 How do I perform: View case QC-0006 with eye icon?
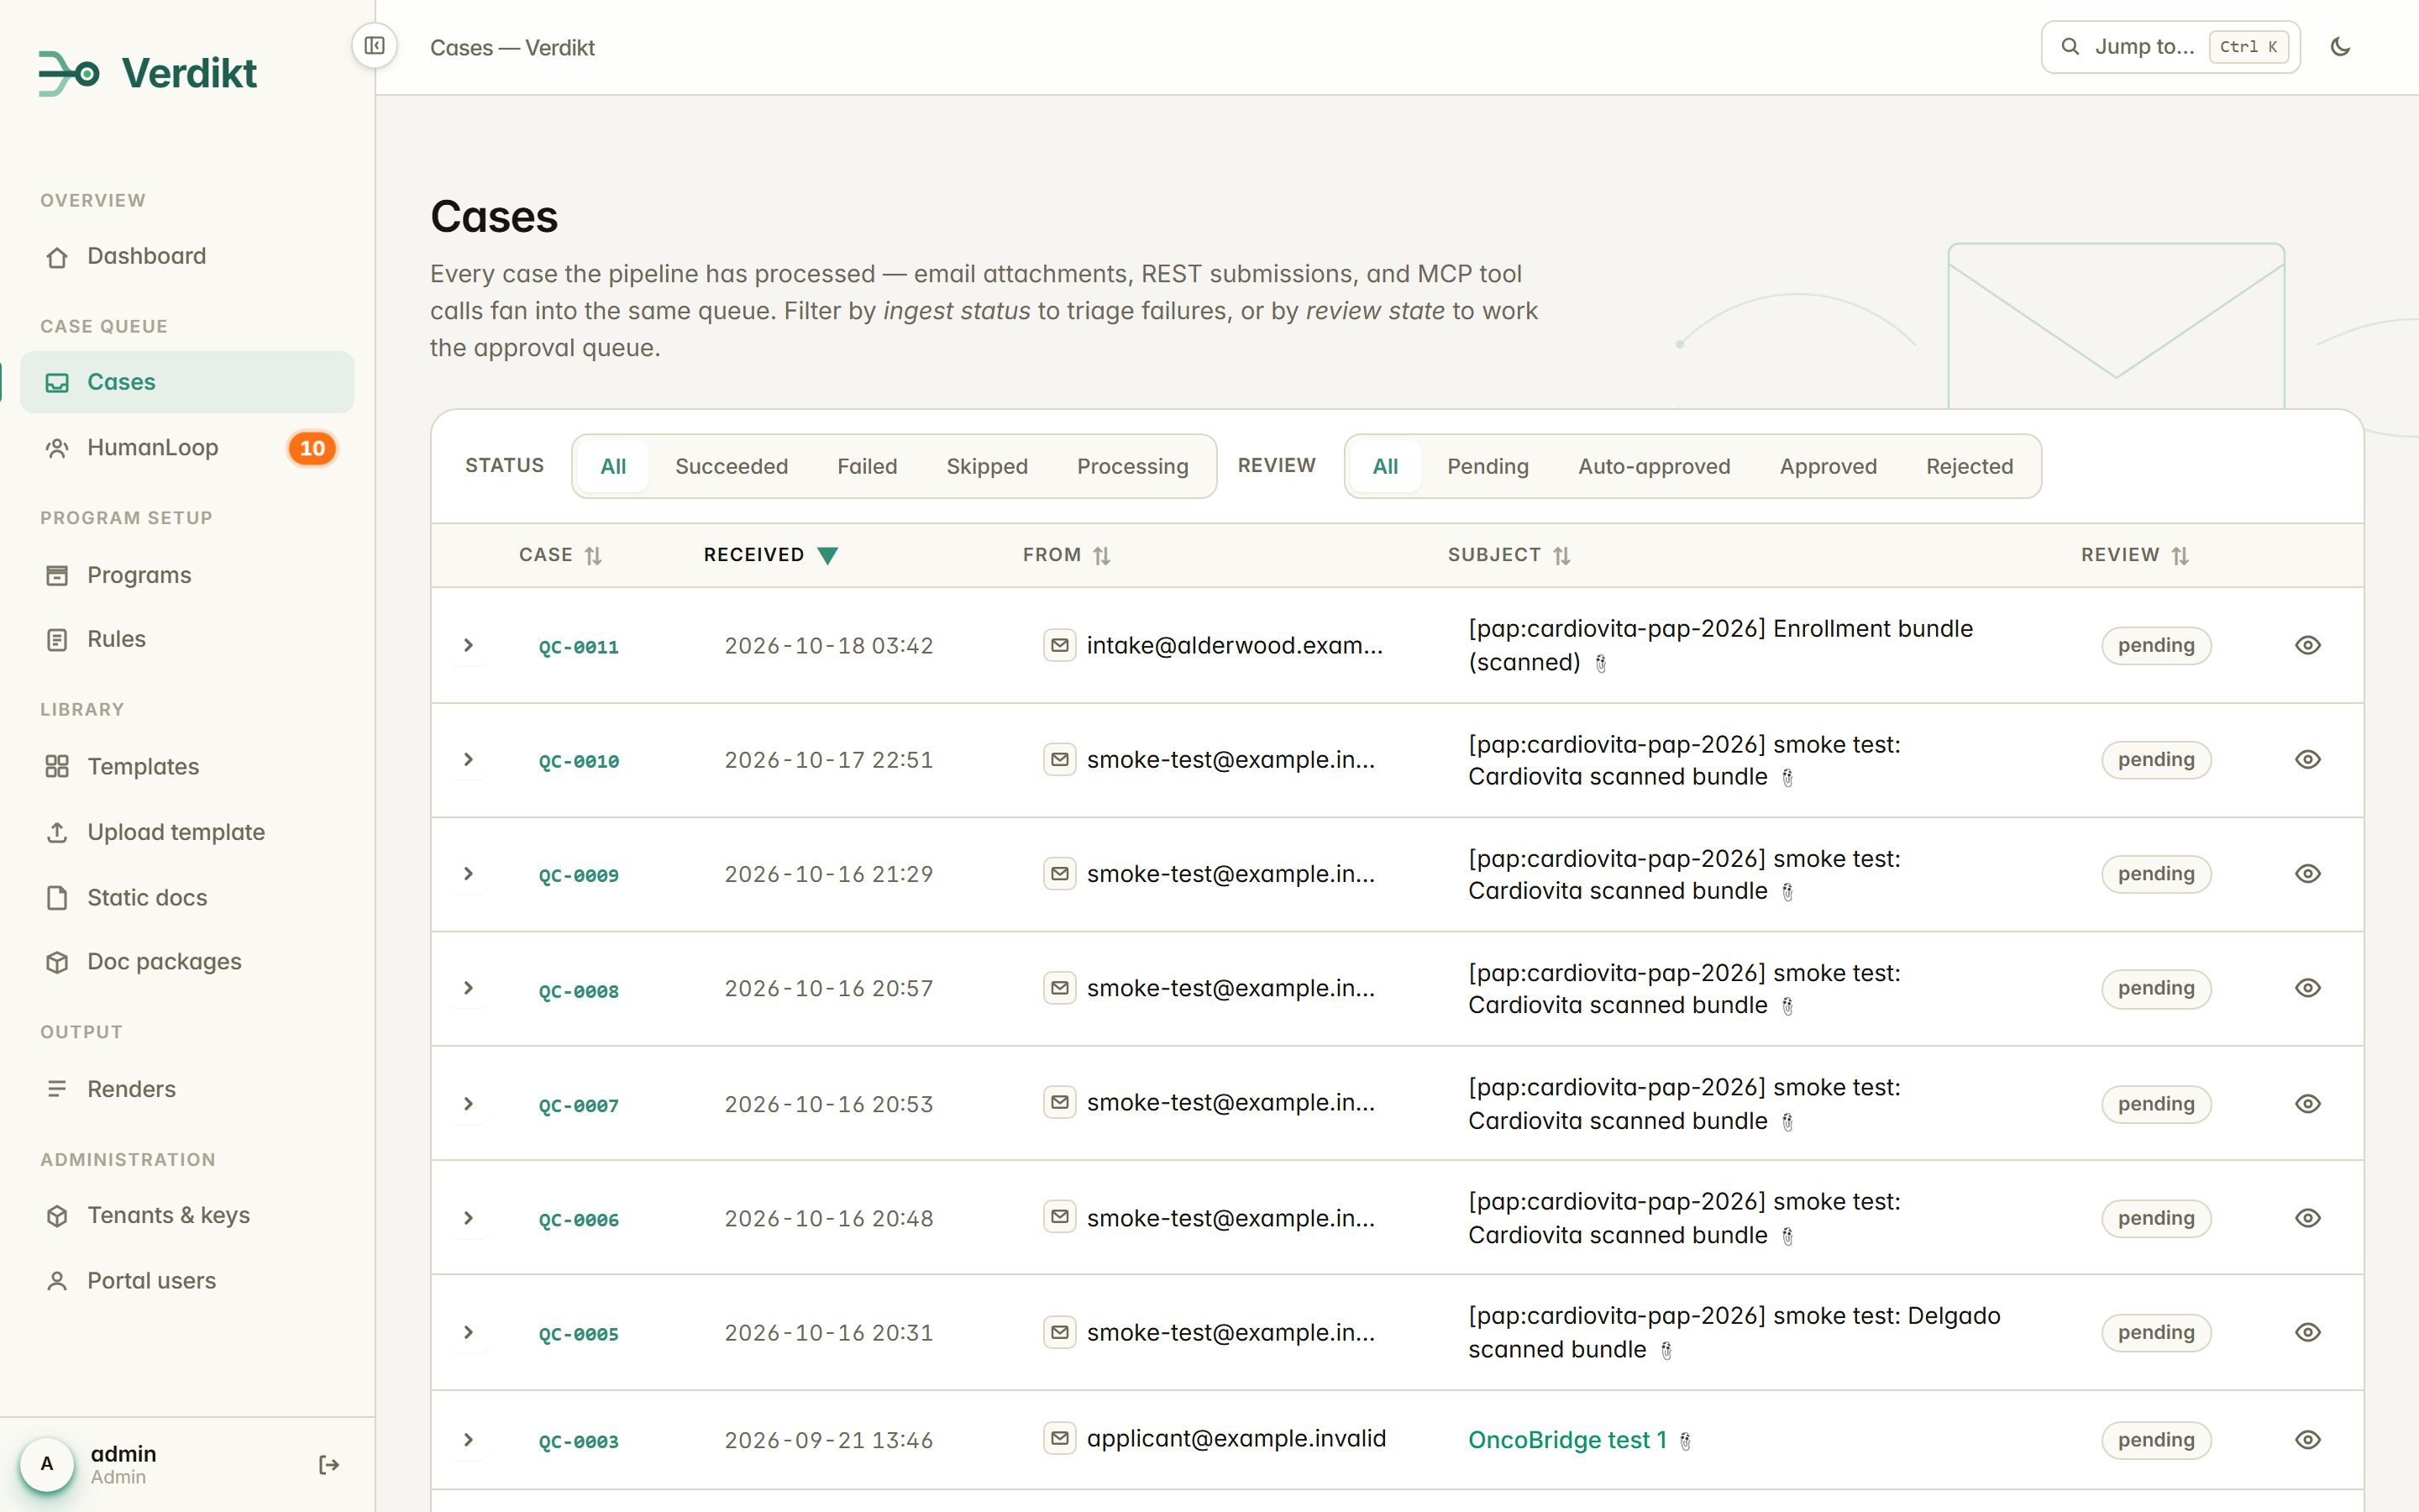tap(2307, 1218)
